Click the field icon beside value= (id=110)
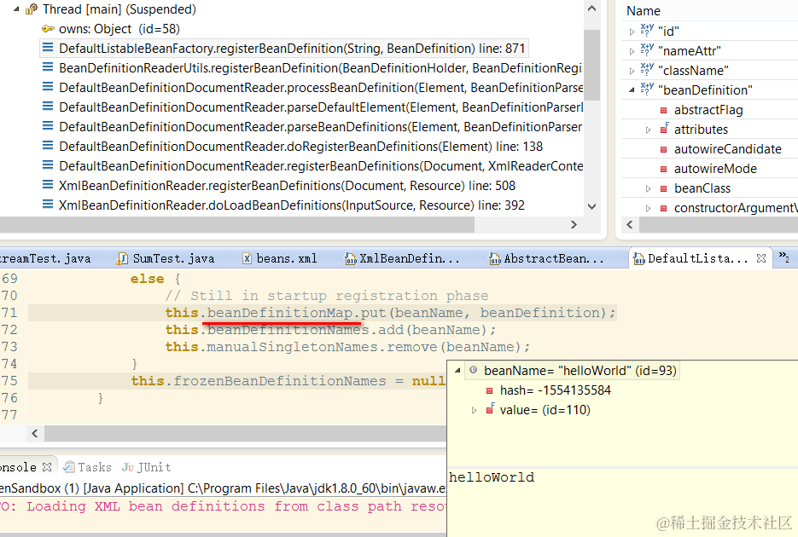 point(490,408)
